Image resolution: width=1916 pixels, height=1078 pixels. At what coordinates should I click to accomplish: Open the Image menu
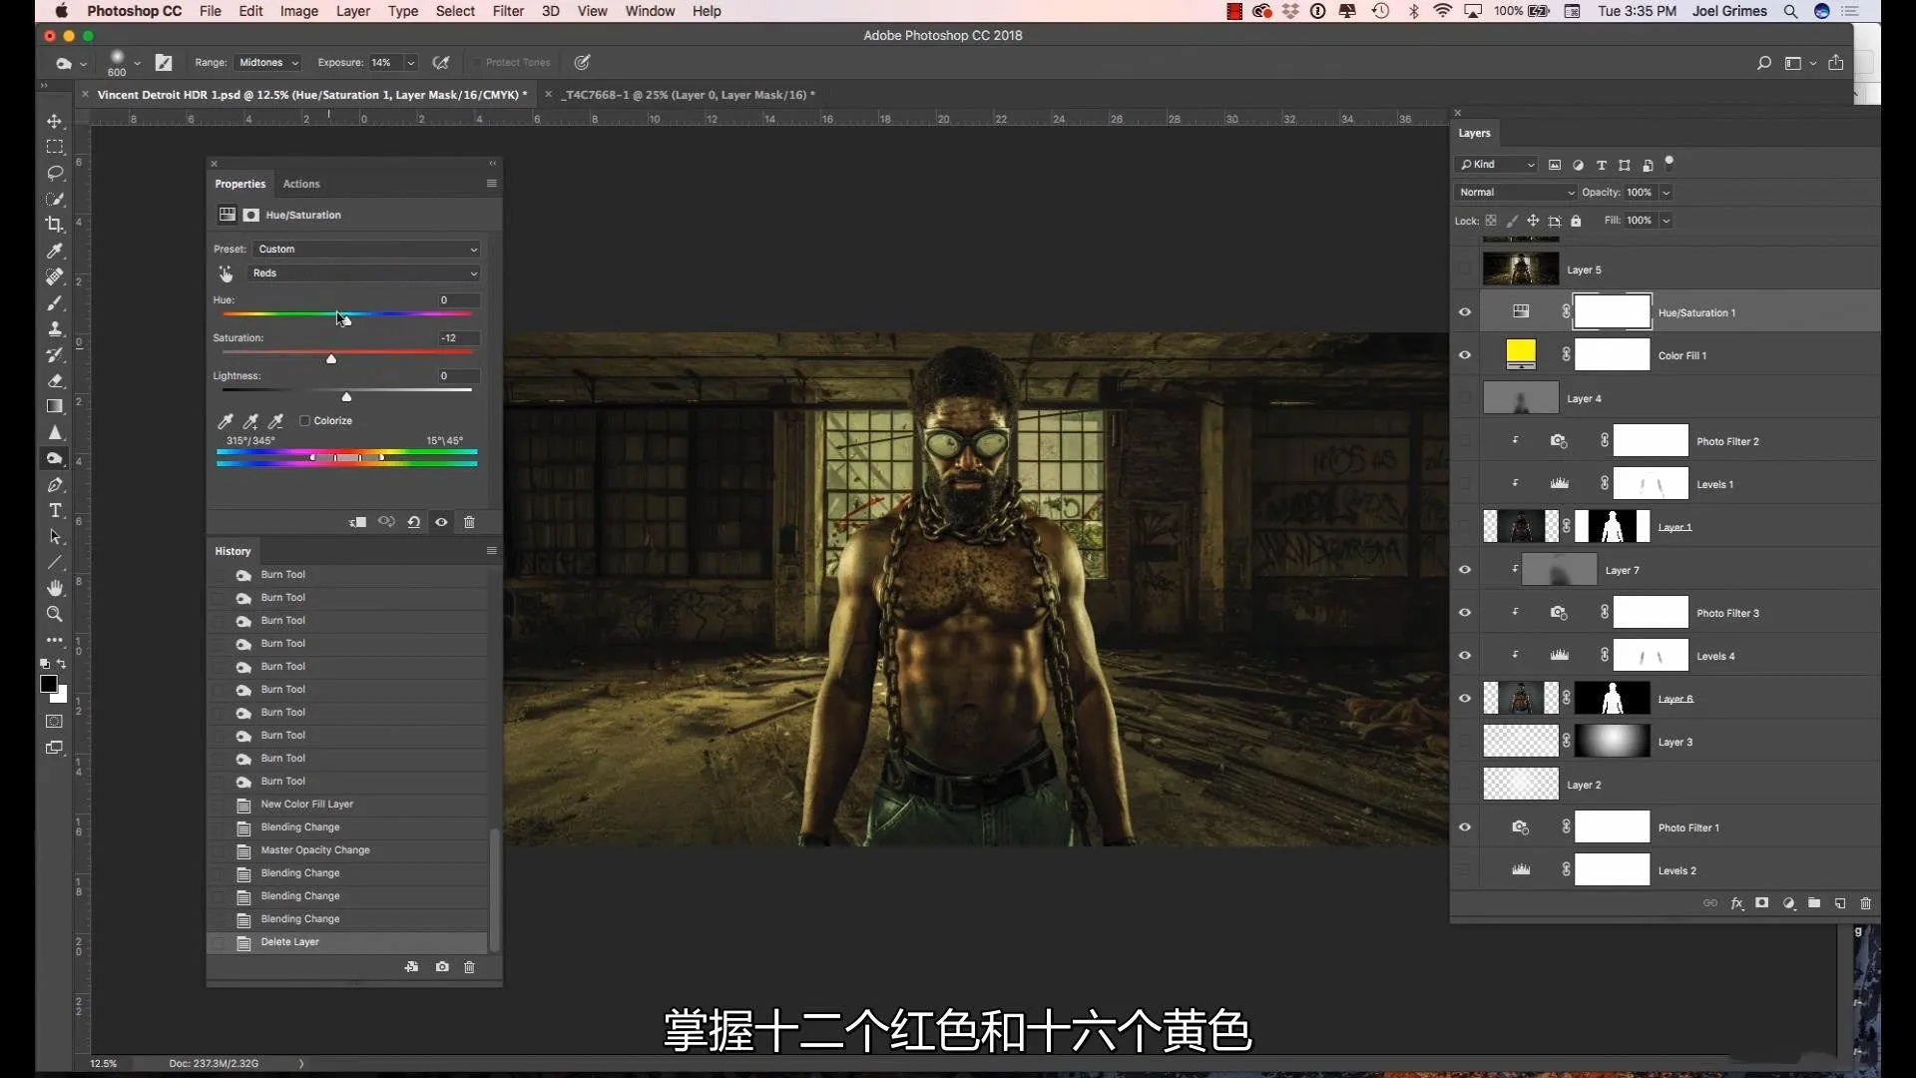298,11
